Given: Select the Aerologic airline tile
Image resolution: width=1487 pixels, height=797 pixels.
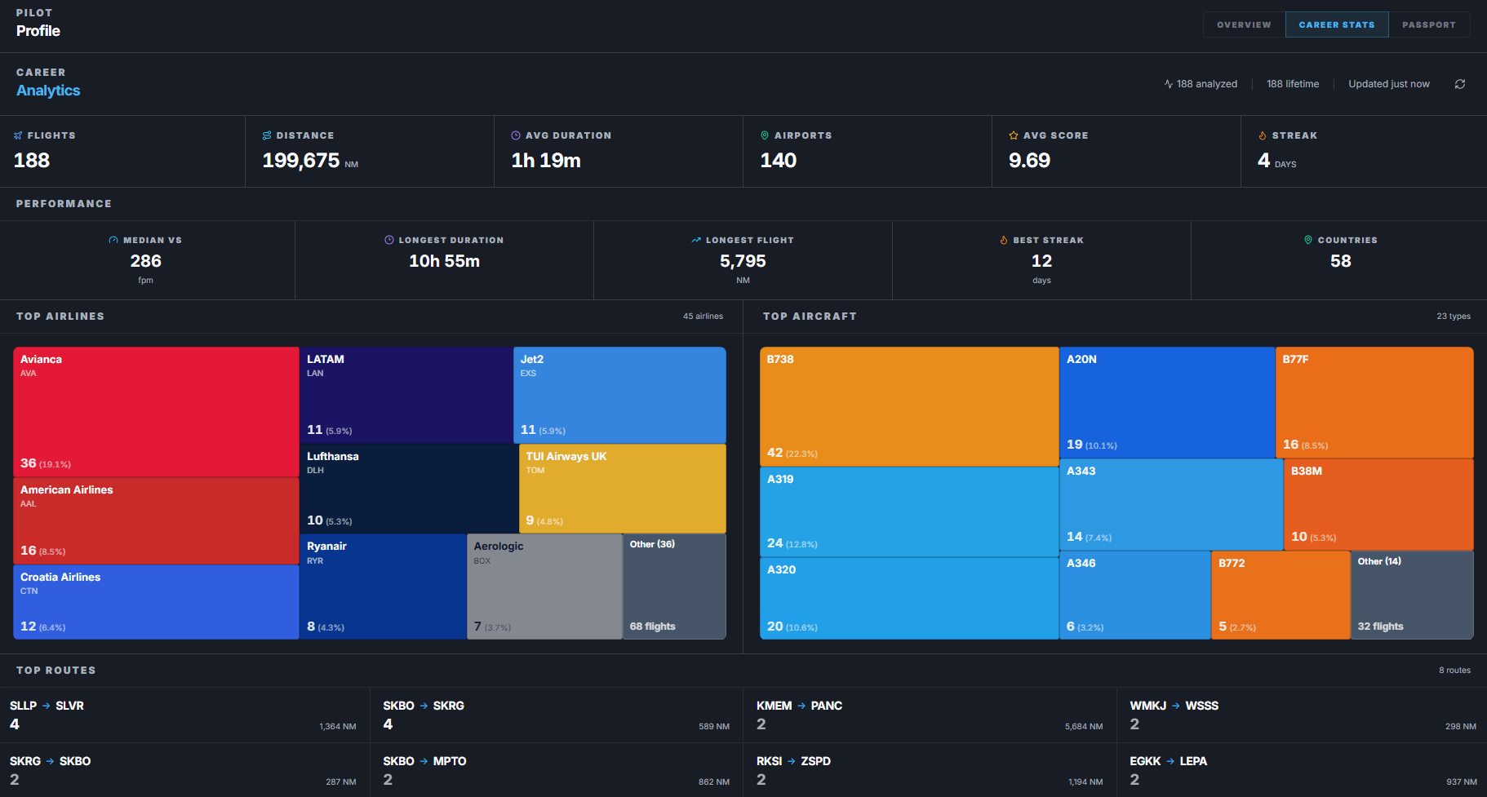Looking at the screenshot, I should [544, 587].
